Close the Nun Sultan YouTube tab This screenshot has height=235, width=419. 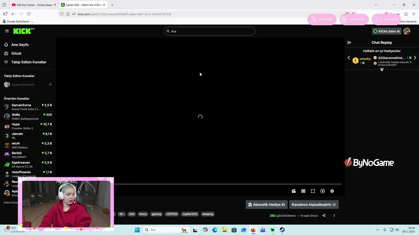[55, 5]
